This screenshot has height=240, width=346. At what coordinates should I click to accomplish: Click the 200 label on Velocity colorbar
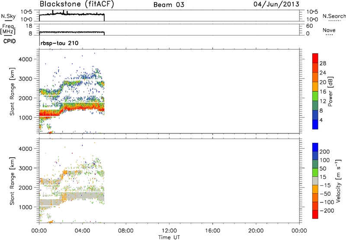tap(325, 152)
